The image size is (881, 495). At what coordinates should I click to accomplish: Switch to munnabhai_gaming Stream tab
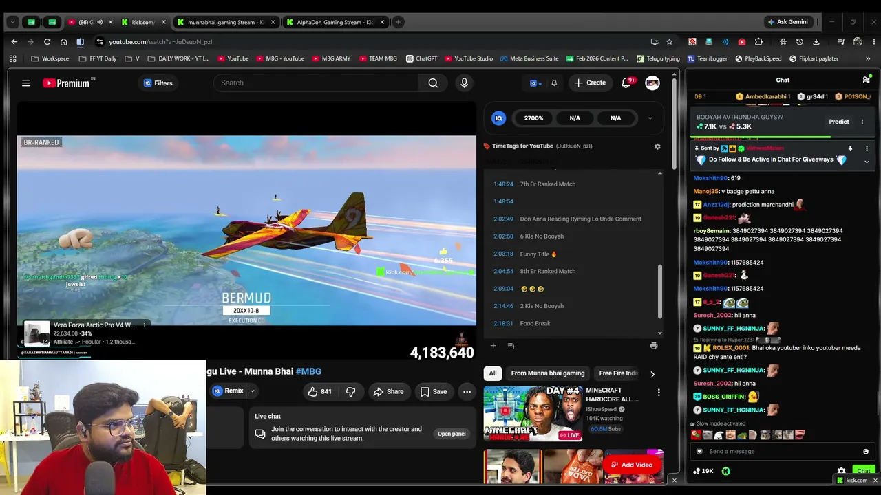tap(226, 22)
